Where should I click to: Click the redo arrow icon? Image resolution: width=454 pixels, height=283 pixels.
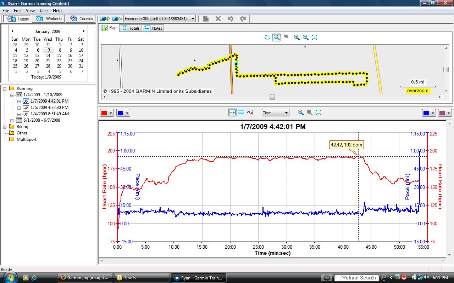point(243,19)
